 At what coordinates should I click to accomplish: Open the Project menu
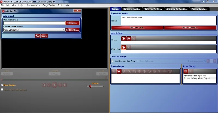tap(21, 5)
